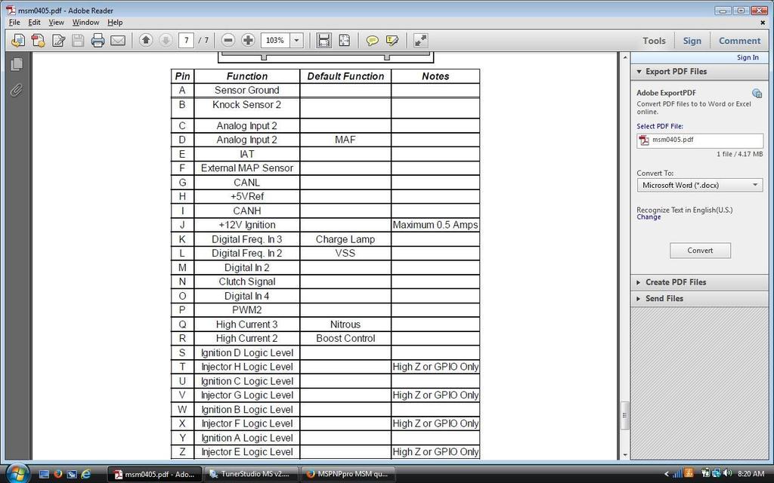The image size is (774, 483).
Task: Switch to the Tools pane
Action: (x=654, y=41)
